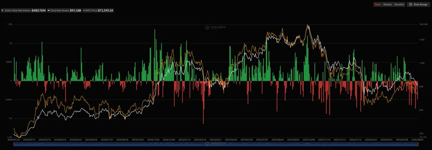
Task: Click the 2024/03/18 date axis label
Action: coord(45,139)
